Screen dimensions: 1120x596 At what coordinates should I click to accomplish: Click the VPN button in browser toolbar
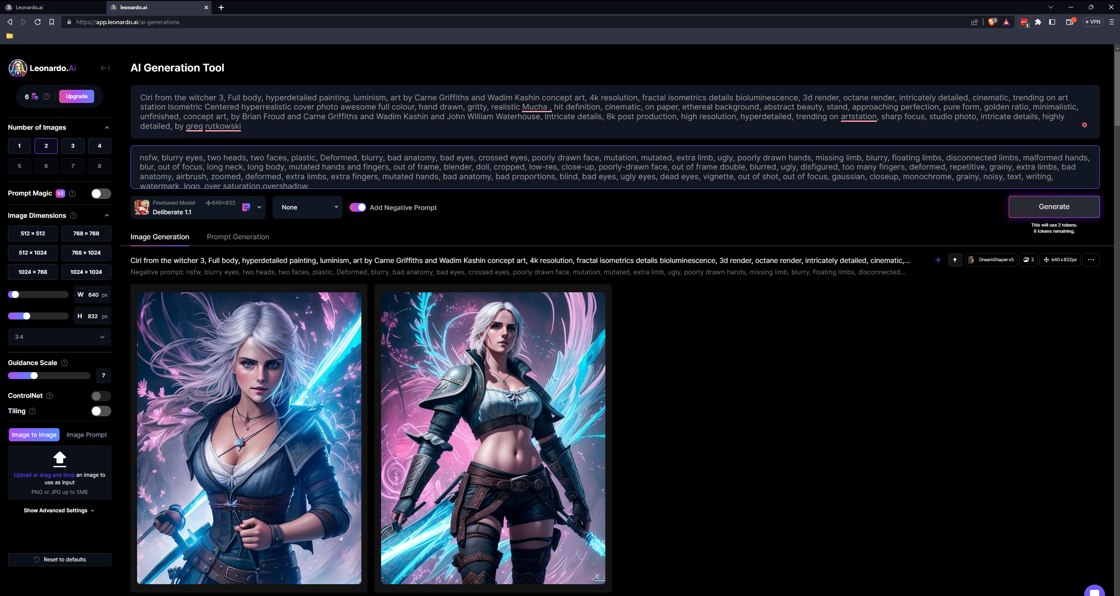coord(1093,22)
